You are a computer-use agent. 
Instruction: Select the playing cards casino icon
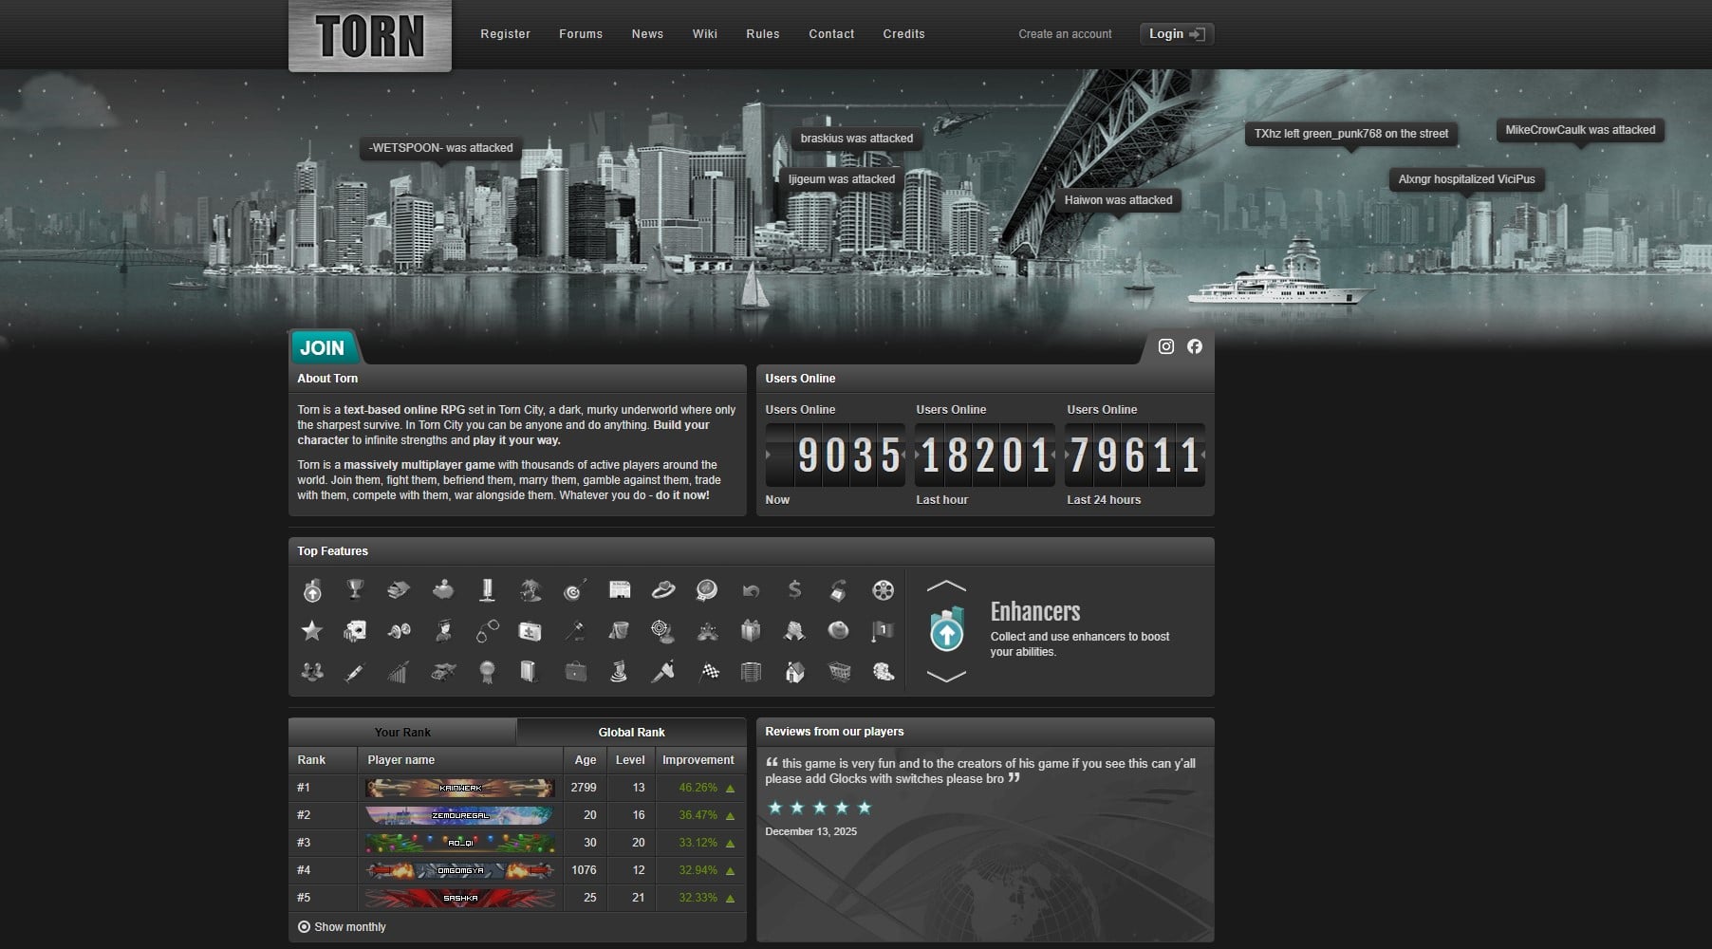click(x=358, y=631)
